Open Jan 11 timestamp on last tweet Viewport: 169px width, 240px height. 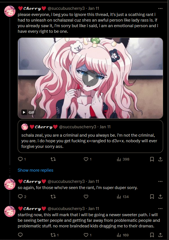(93, 209)
